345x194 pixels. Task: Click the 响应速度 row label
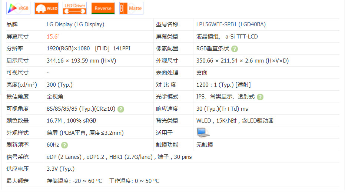(x=167, y=109)
